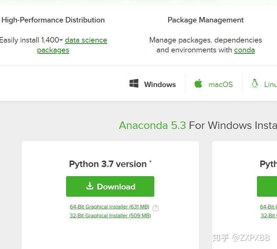Click Download under Python 3.7 version
The height and width of the screenshot is (249, 277).
pos(110,186)
